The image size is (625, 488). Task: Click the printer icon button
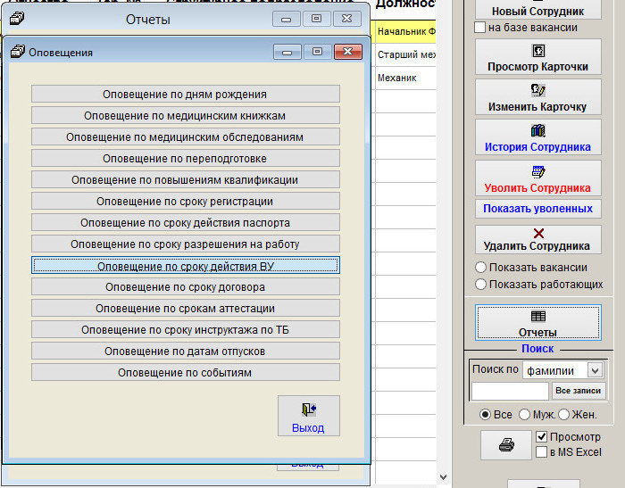(506, 445)
